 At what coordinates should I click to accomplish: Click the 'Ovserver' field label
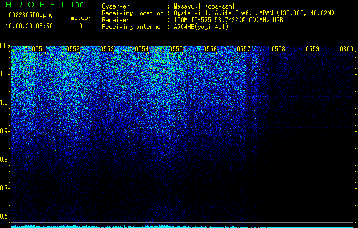click(116, 6)
